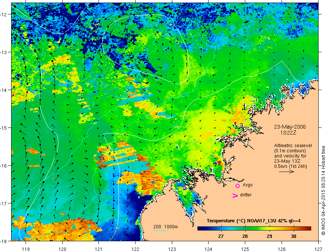Click the latitude axis label -14
Viewport: 326px width, 252px height.
(x=4, y=90)
